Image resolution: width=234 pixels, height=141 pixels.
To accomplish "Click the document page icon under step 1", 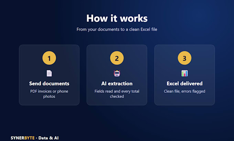I will (49, 73).
